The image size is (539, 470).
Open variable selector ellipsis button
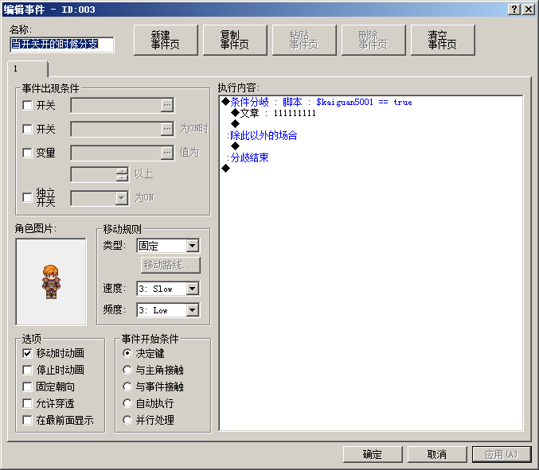click(x=167, y=153)
